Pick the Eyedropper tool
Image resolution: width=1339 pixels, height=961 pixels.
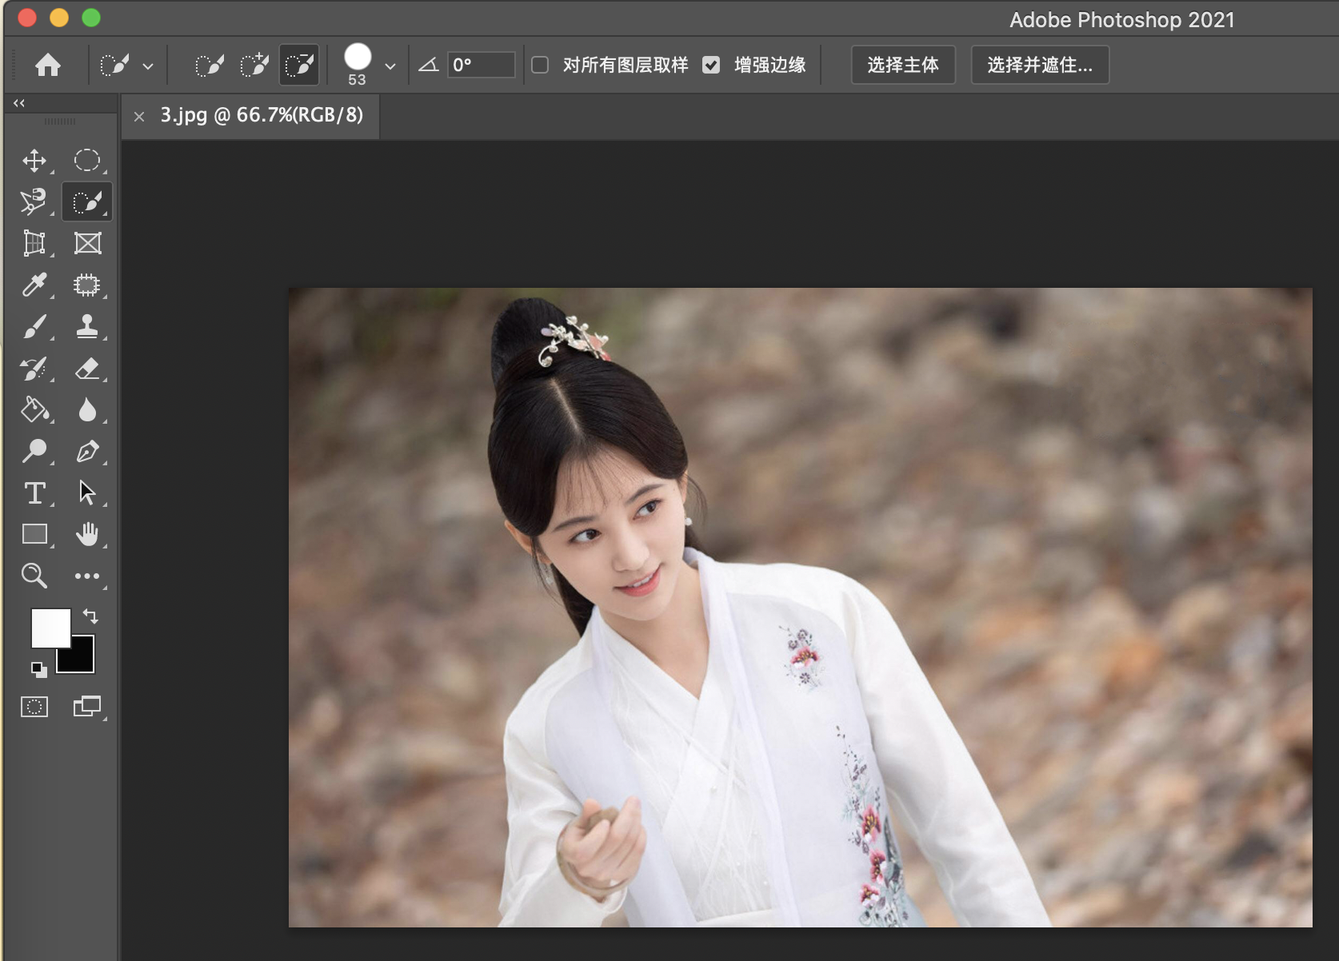(x=34, y=285)
